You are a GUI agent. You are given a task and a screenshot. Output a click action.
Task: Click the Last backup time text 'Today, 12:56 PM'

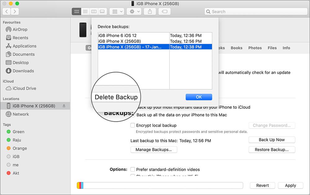click(x=195, y=141)
